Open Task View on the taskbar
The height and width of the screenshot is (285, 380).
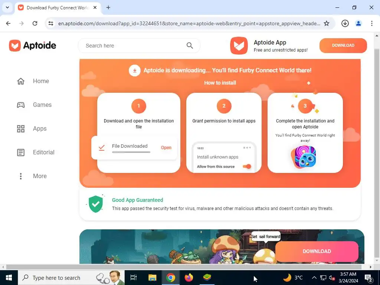(134, 278)
